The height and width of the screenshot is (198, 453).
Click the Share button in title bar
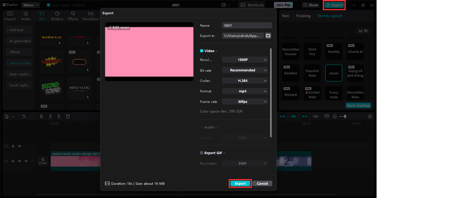pyautogui.click(x=310, y=5)
